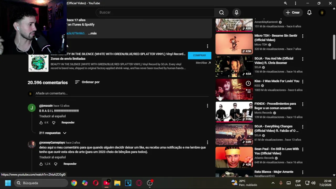Open Windows Start menu
Viewport: 336px width, 189px height.
pyautogui.click(x=8, y=183)
